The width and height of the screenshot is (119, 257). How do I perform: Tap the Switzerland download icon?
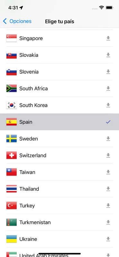click(108, 155)
